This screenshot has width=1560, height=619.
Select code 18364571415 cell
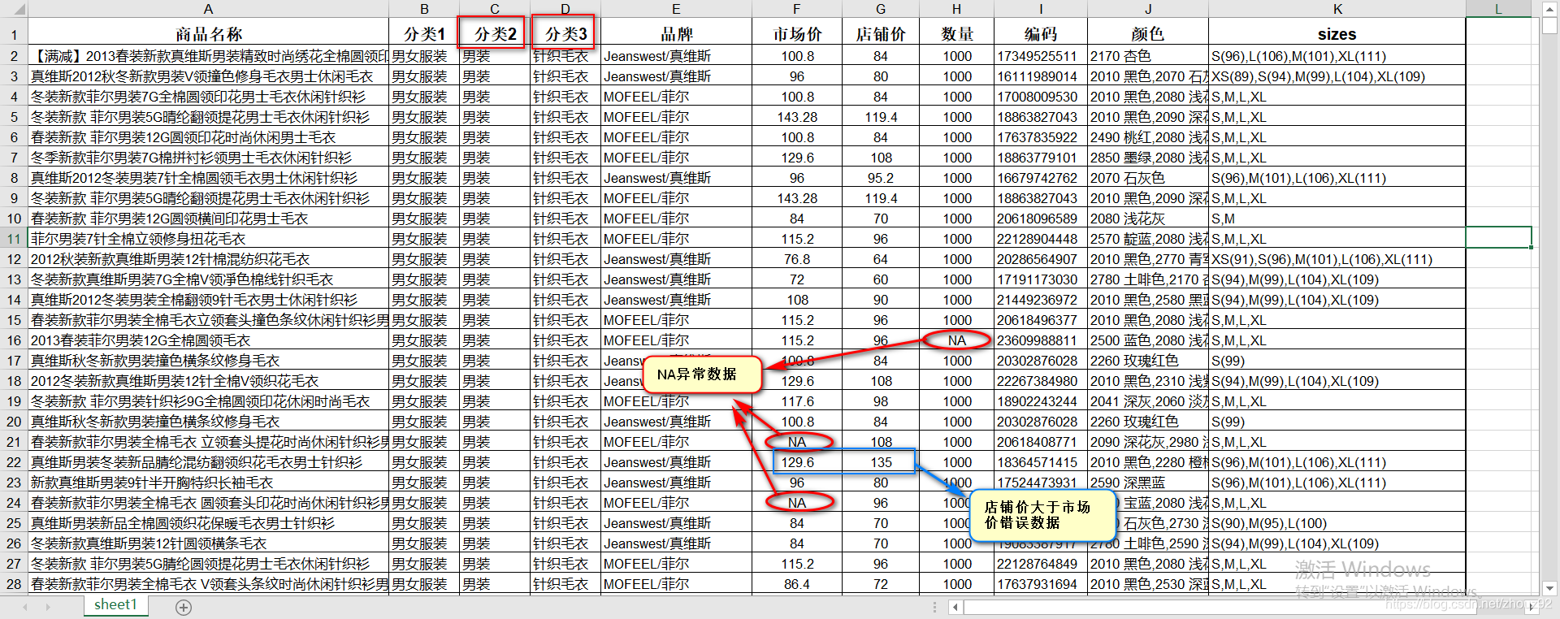point(1041,462)
